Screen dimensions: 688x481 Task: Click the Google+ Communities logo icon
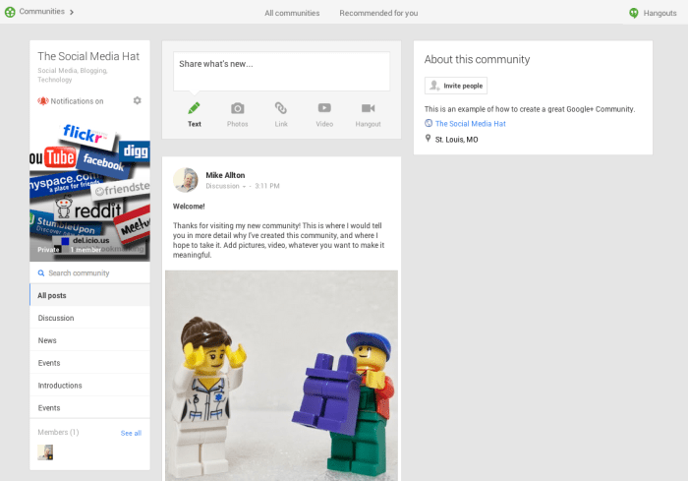(x=9, y=12)
